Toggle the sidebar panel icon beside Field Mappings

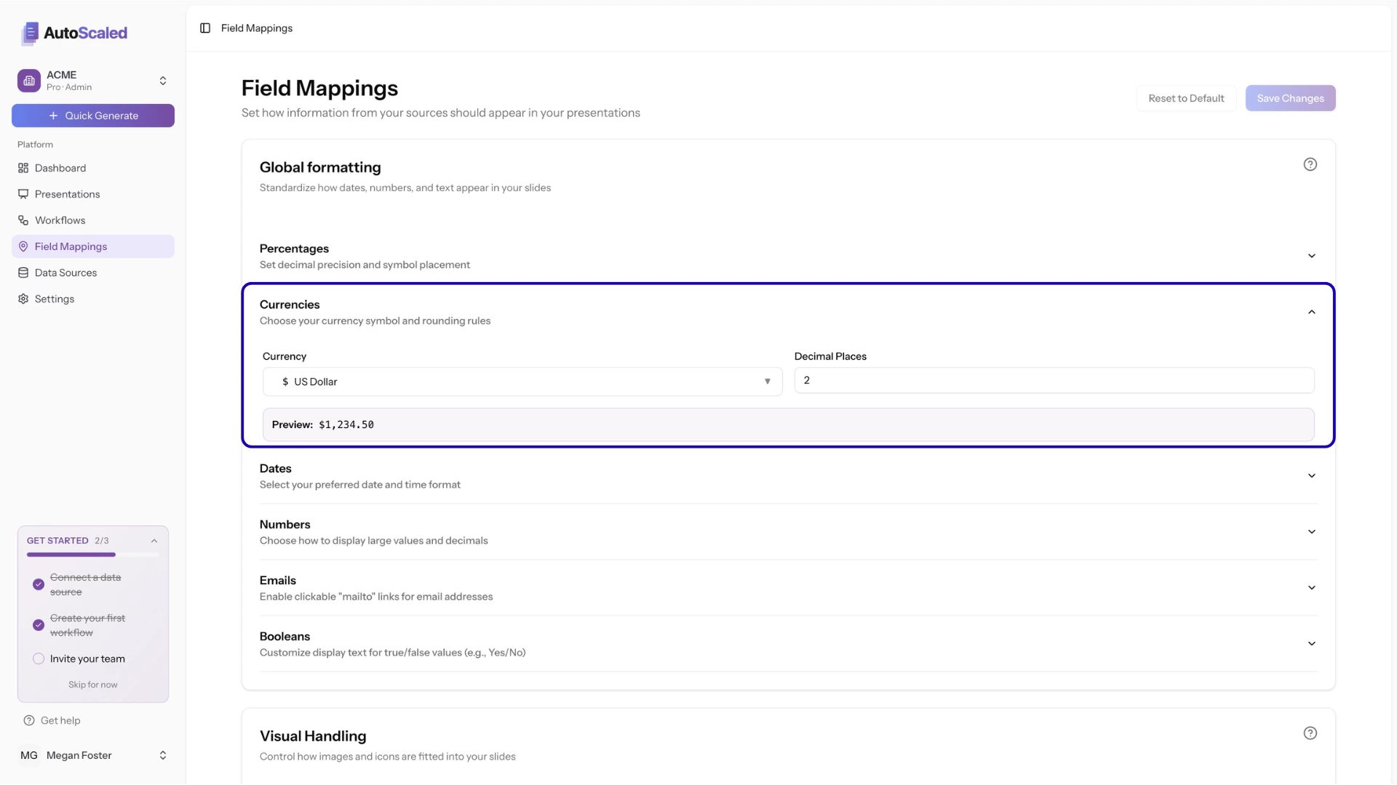tap(205, 28)
